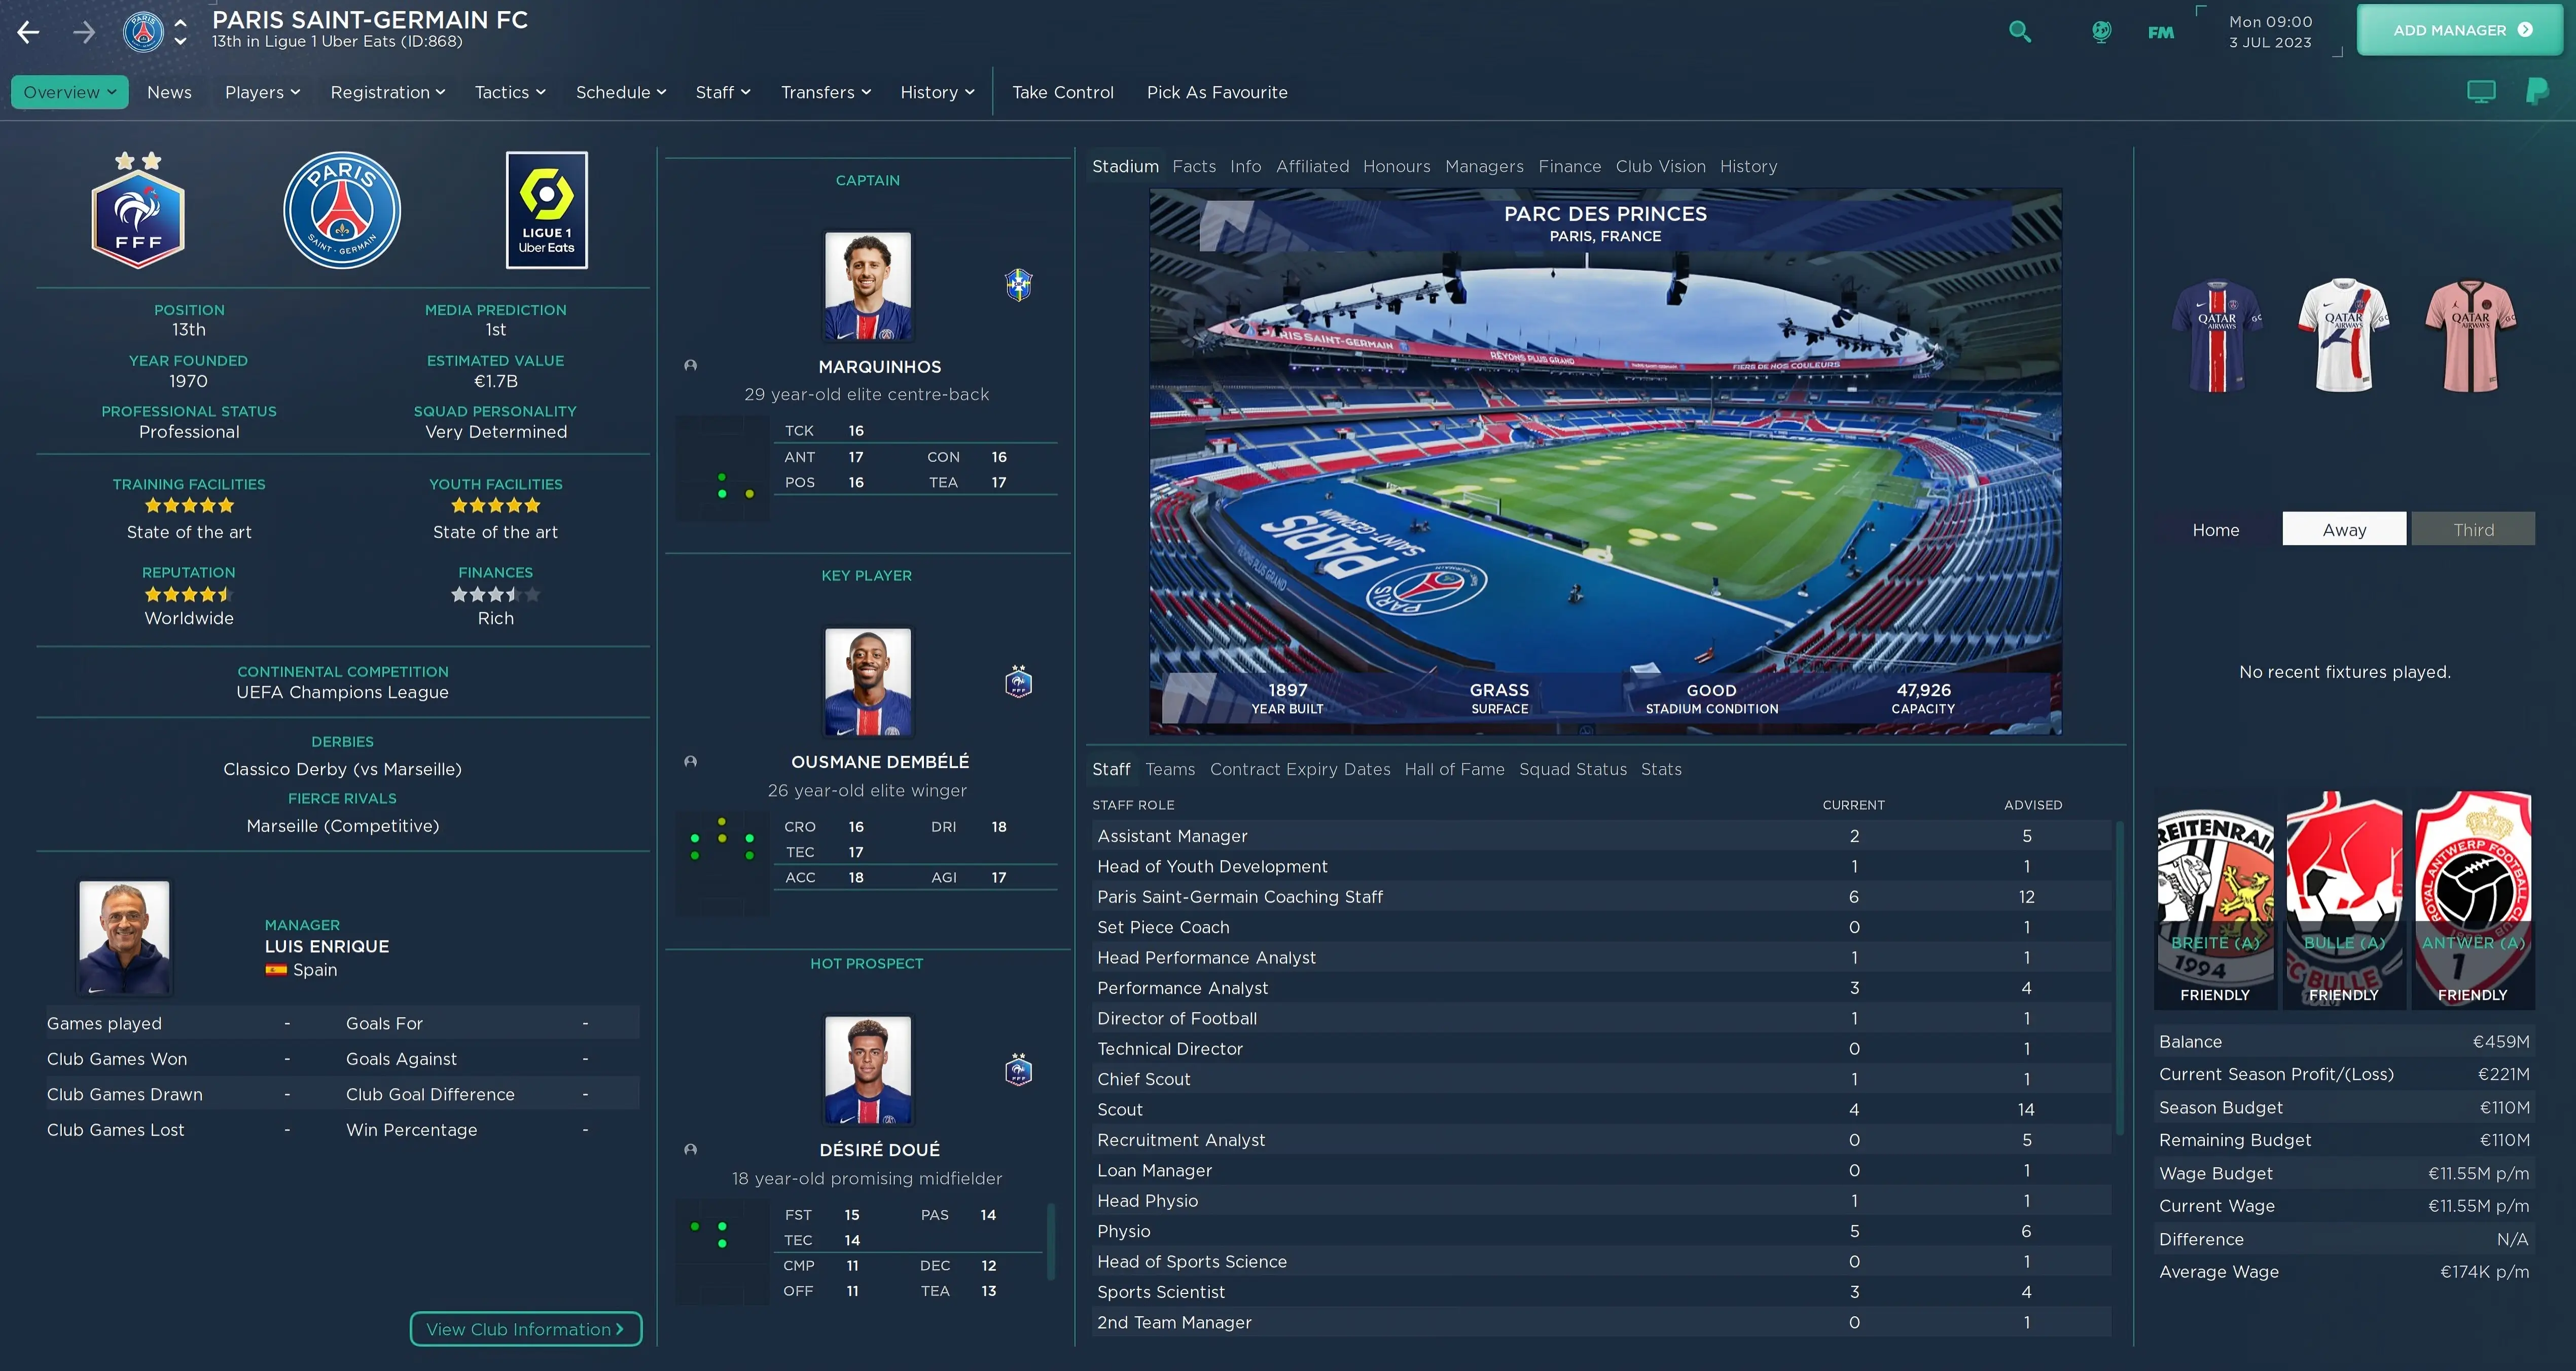Open the globe head icon in header
Viewport: 2576px width, 1371px height.
tap(2101, 31)
